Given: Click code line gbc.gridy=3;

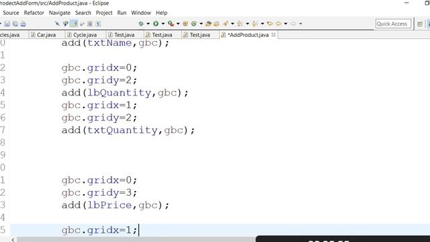Looking at the screenshot, I should 99,193.
